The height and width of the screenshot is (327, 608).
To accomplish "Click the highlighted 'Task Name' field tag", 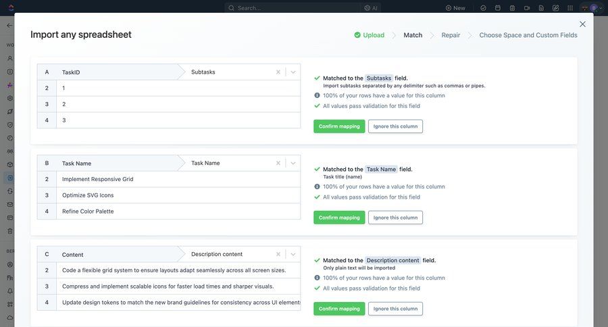I will pyautogui.click(x=381, y=169).
